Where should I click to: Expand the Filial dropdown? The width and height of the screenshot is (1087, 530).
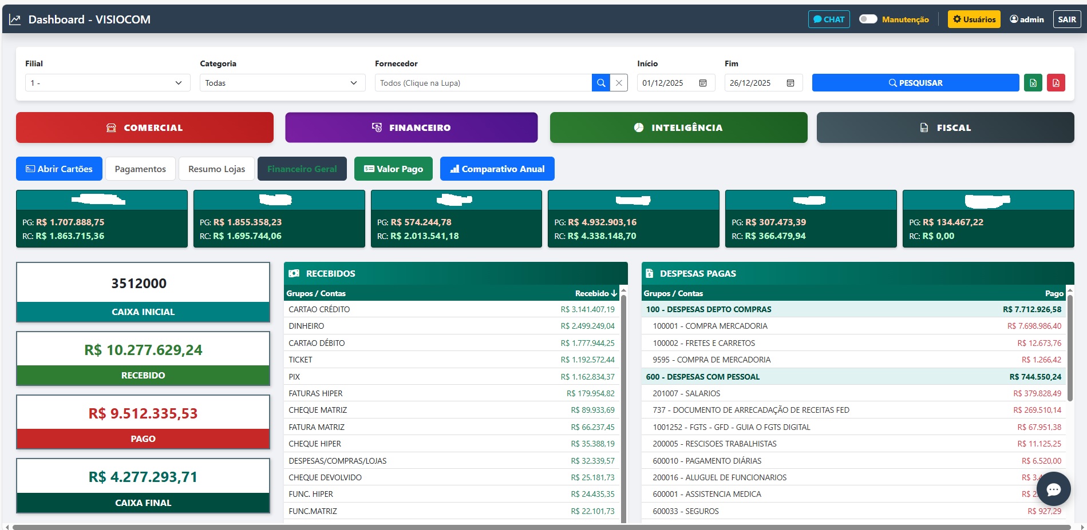click(x=108, y=83)
